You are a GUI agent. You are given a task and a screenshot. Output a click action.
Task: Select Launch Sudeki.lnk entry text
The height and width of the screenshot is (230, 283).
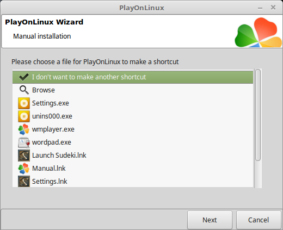click(x=59, y=156)
